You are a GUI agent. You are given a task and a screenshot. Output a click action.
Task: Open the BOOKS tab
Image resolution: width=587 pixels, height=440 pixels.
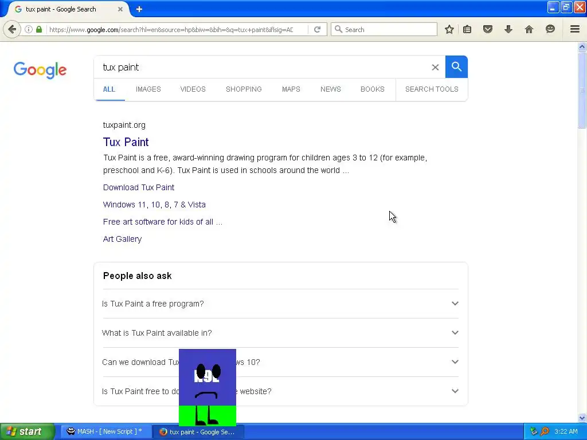click(x=373, y=89)
